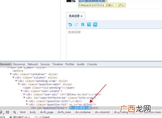Viewport: 162px width, 118px height.
Task: Open the 我来回答 dropdown button
Action: [75, 16]
